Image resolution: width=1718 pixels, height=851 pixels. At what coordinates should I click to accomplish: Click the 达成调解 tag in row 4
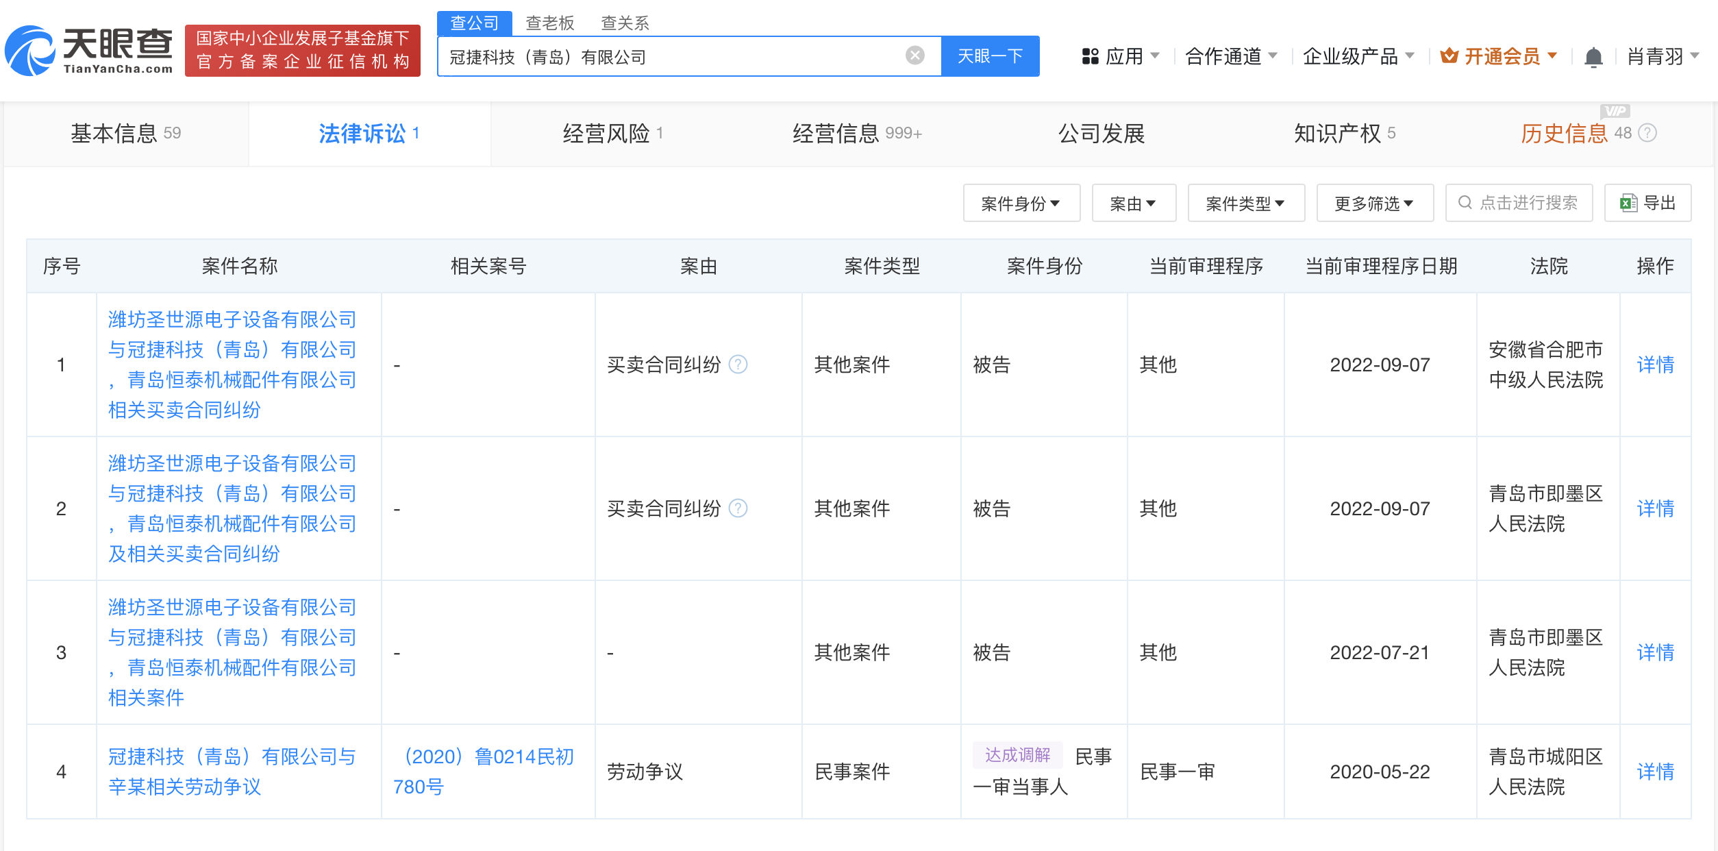pyautogui.click(x=1017, y=755)
